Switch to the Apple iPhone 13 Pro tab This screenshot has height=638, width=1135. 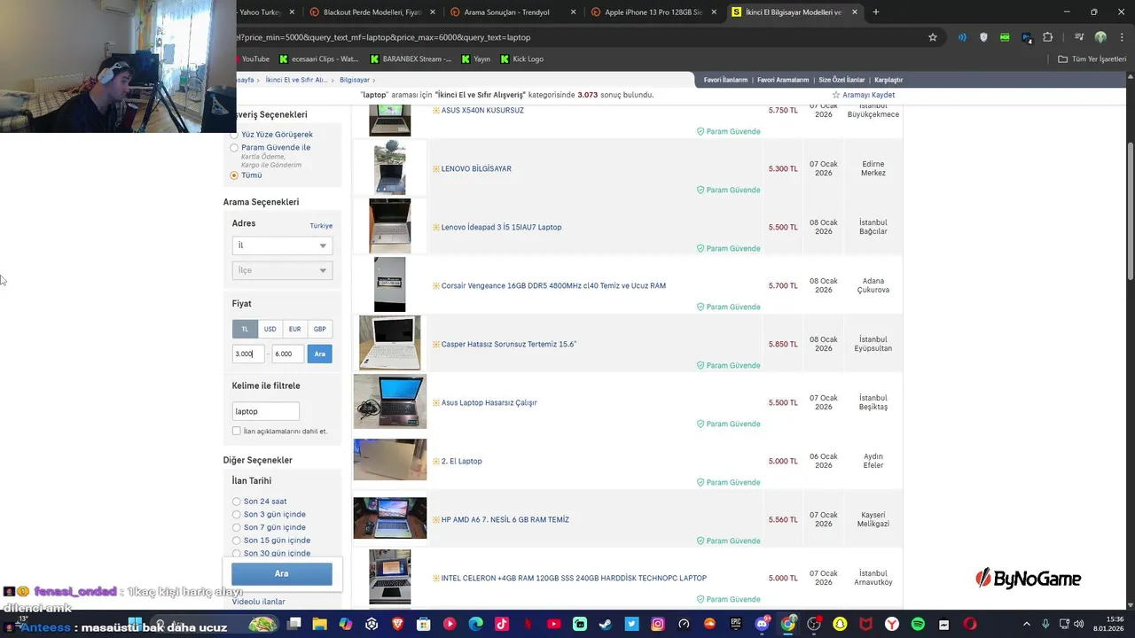coord(653,12)
